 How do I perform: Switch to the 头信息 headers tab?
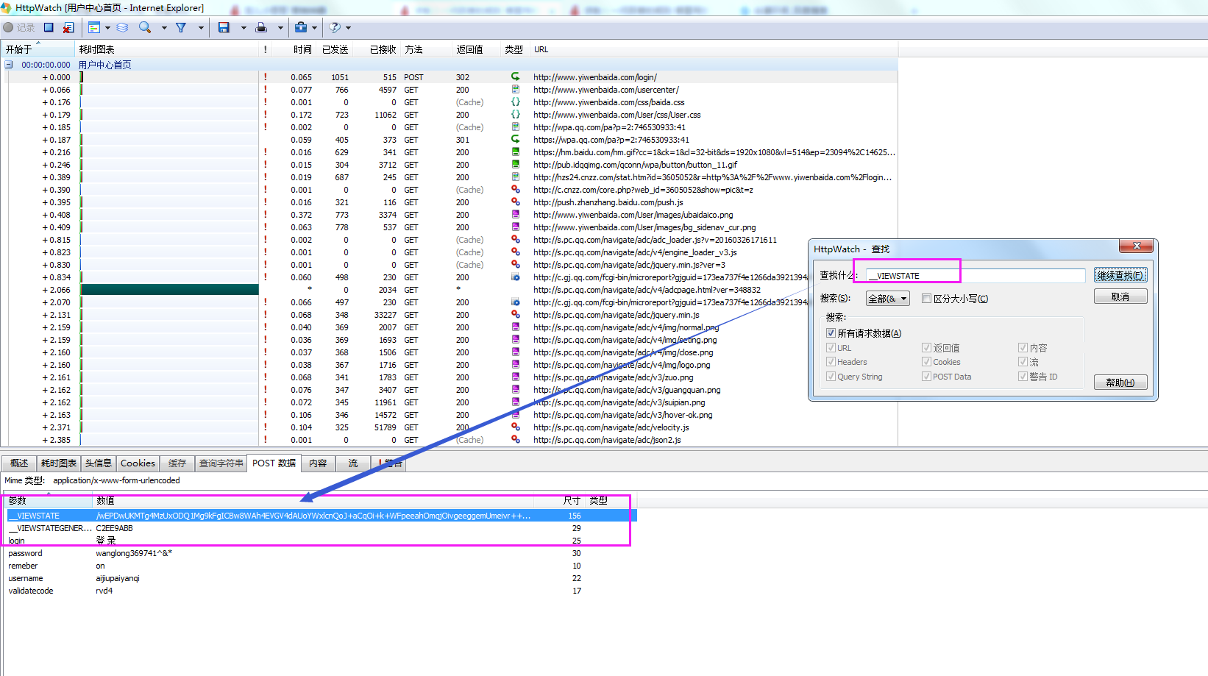(98, 463)
